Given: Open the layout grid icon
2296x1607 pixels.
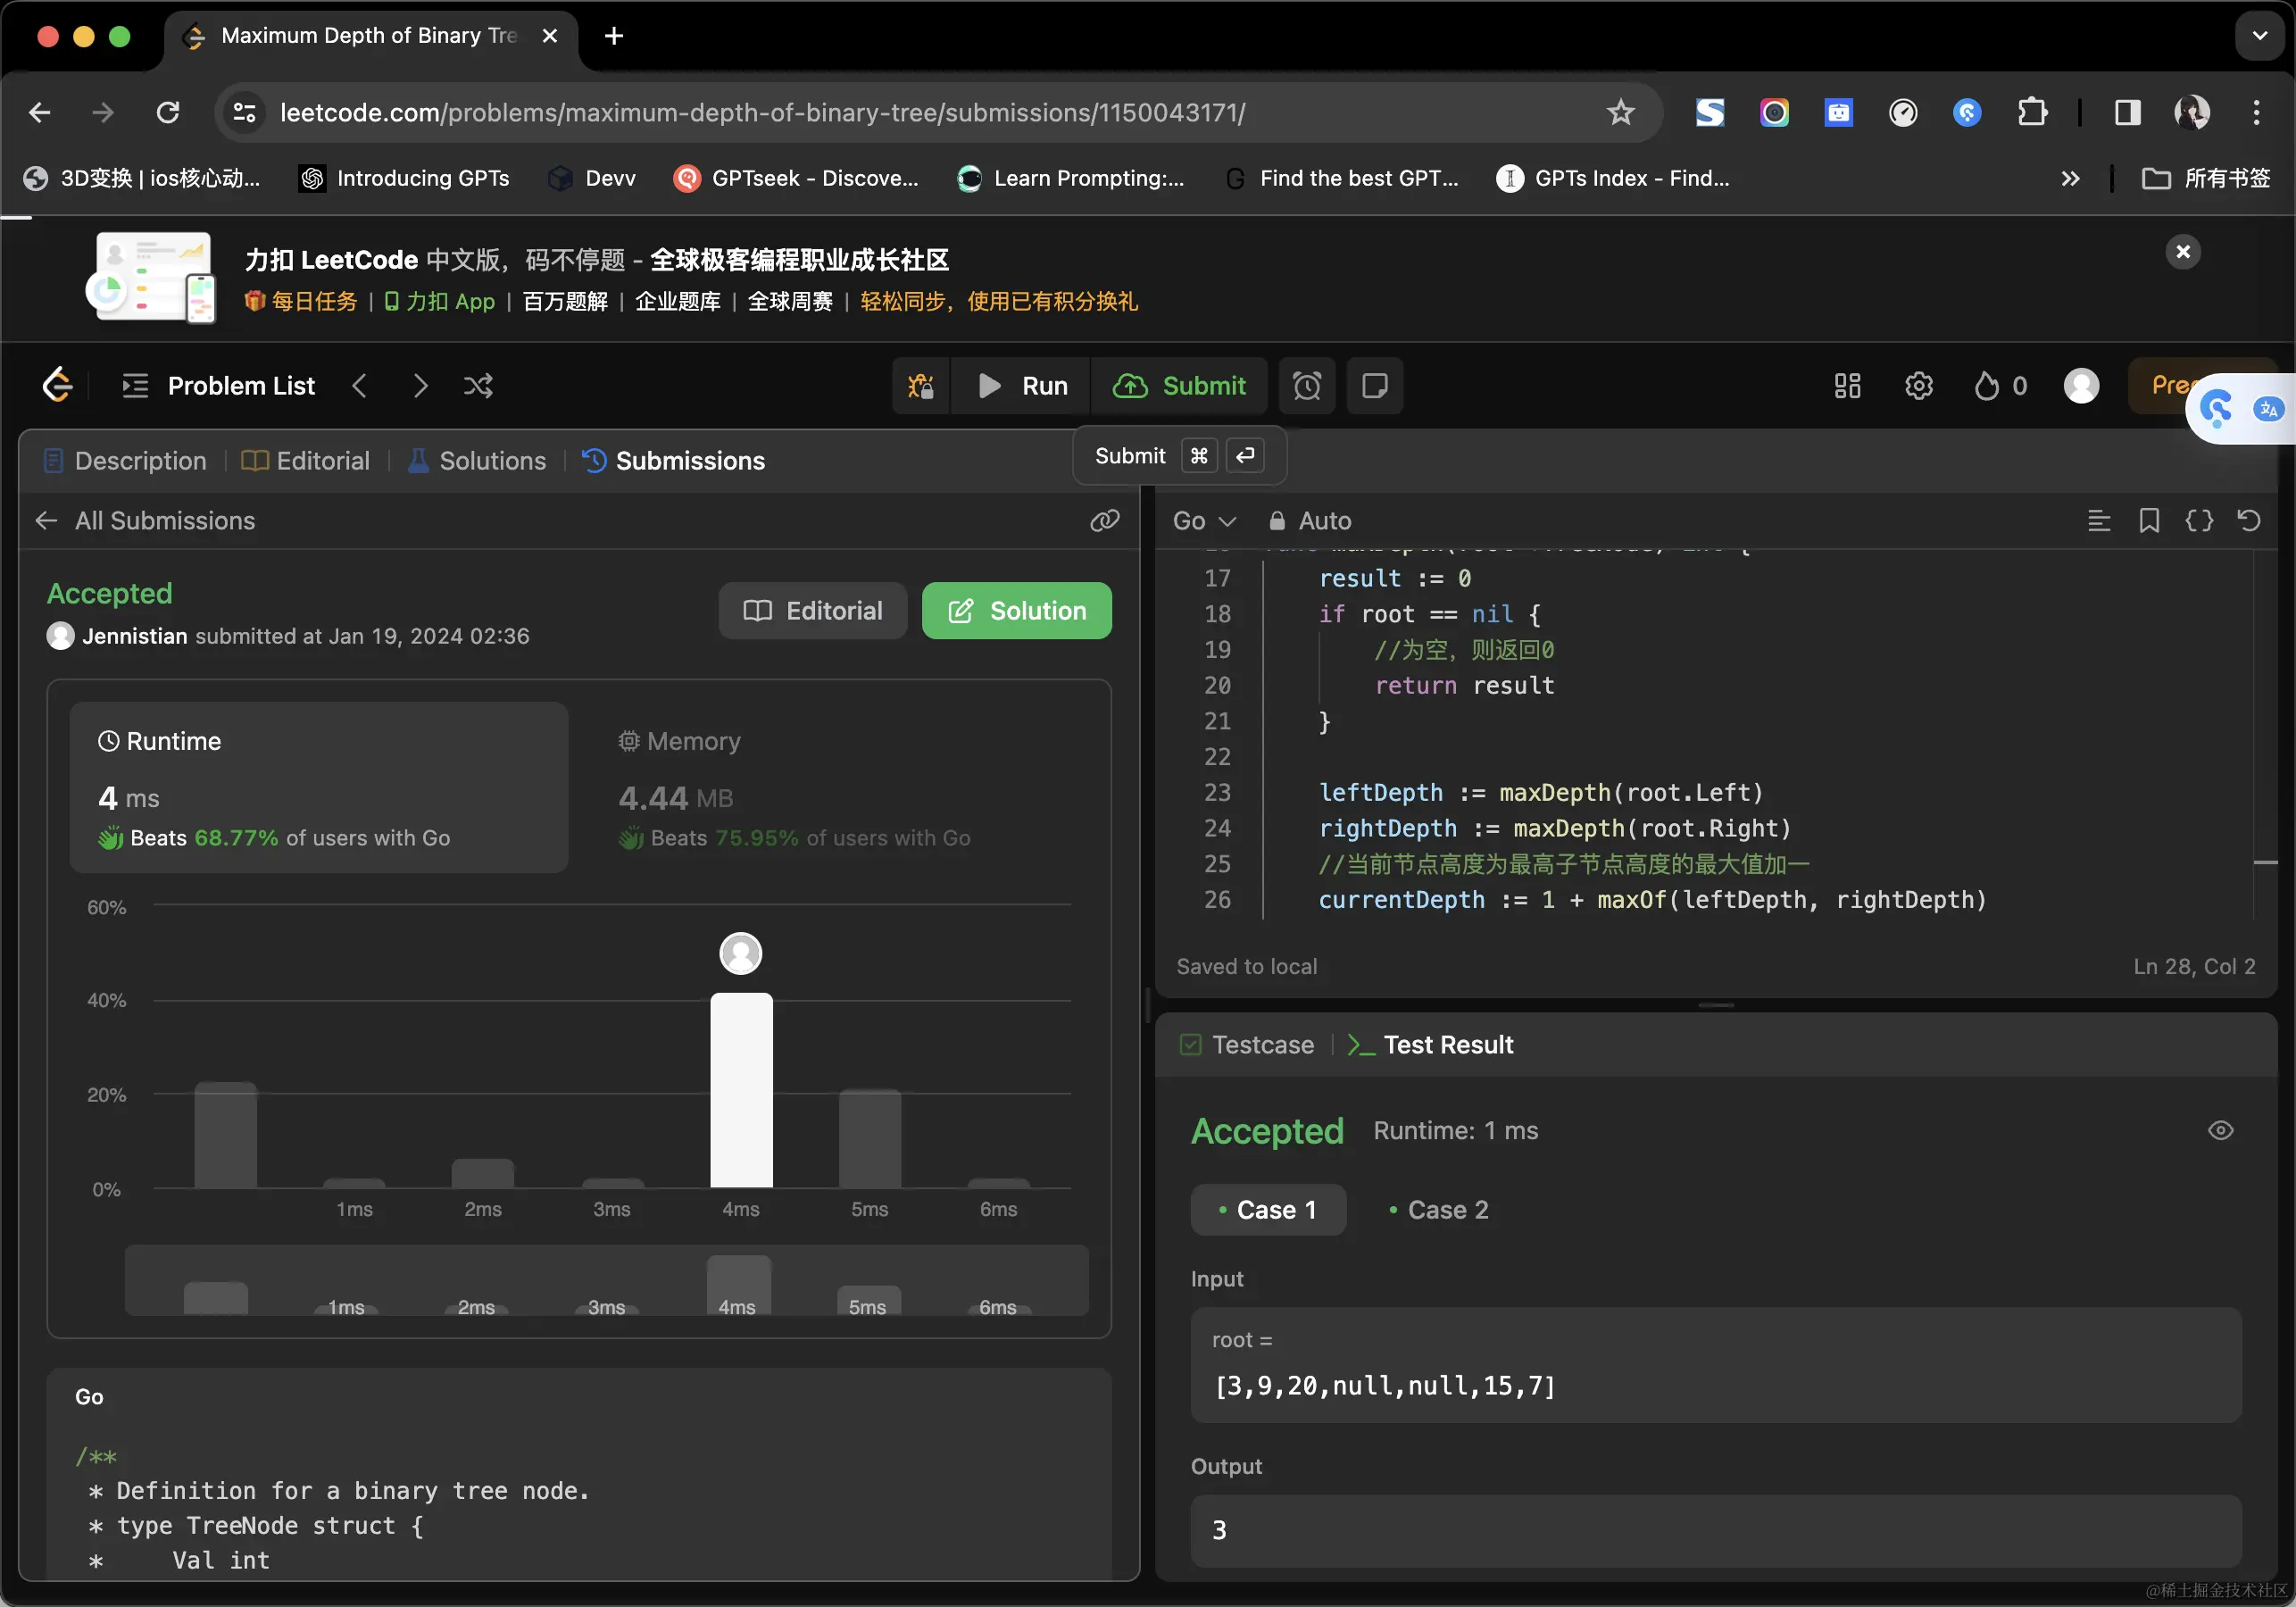Looking at the screenshot, I should [1846, 386].
